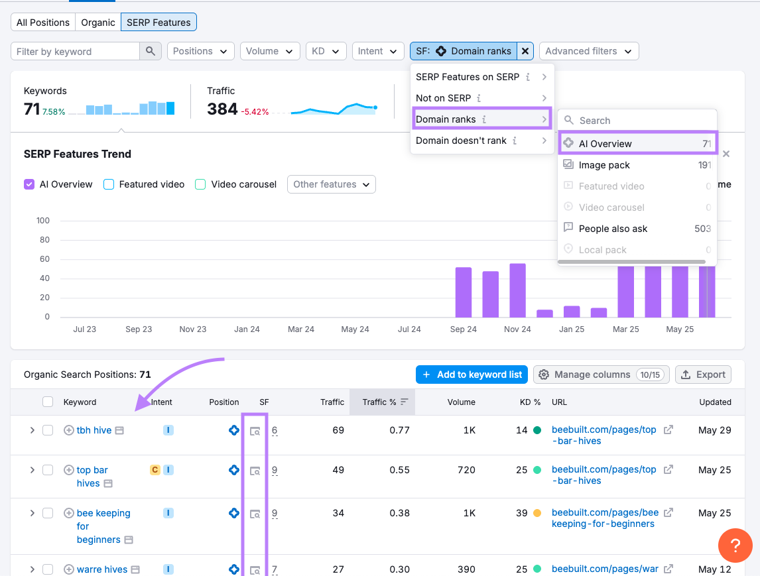Click the People also ask icon
This screenshot has height=576, width=760.
click(569, 228)
